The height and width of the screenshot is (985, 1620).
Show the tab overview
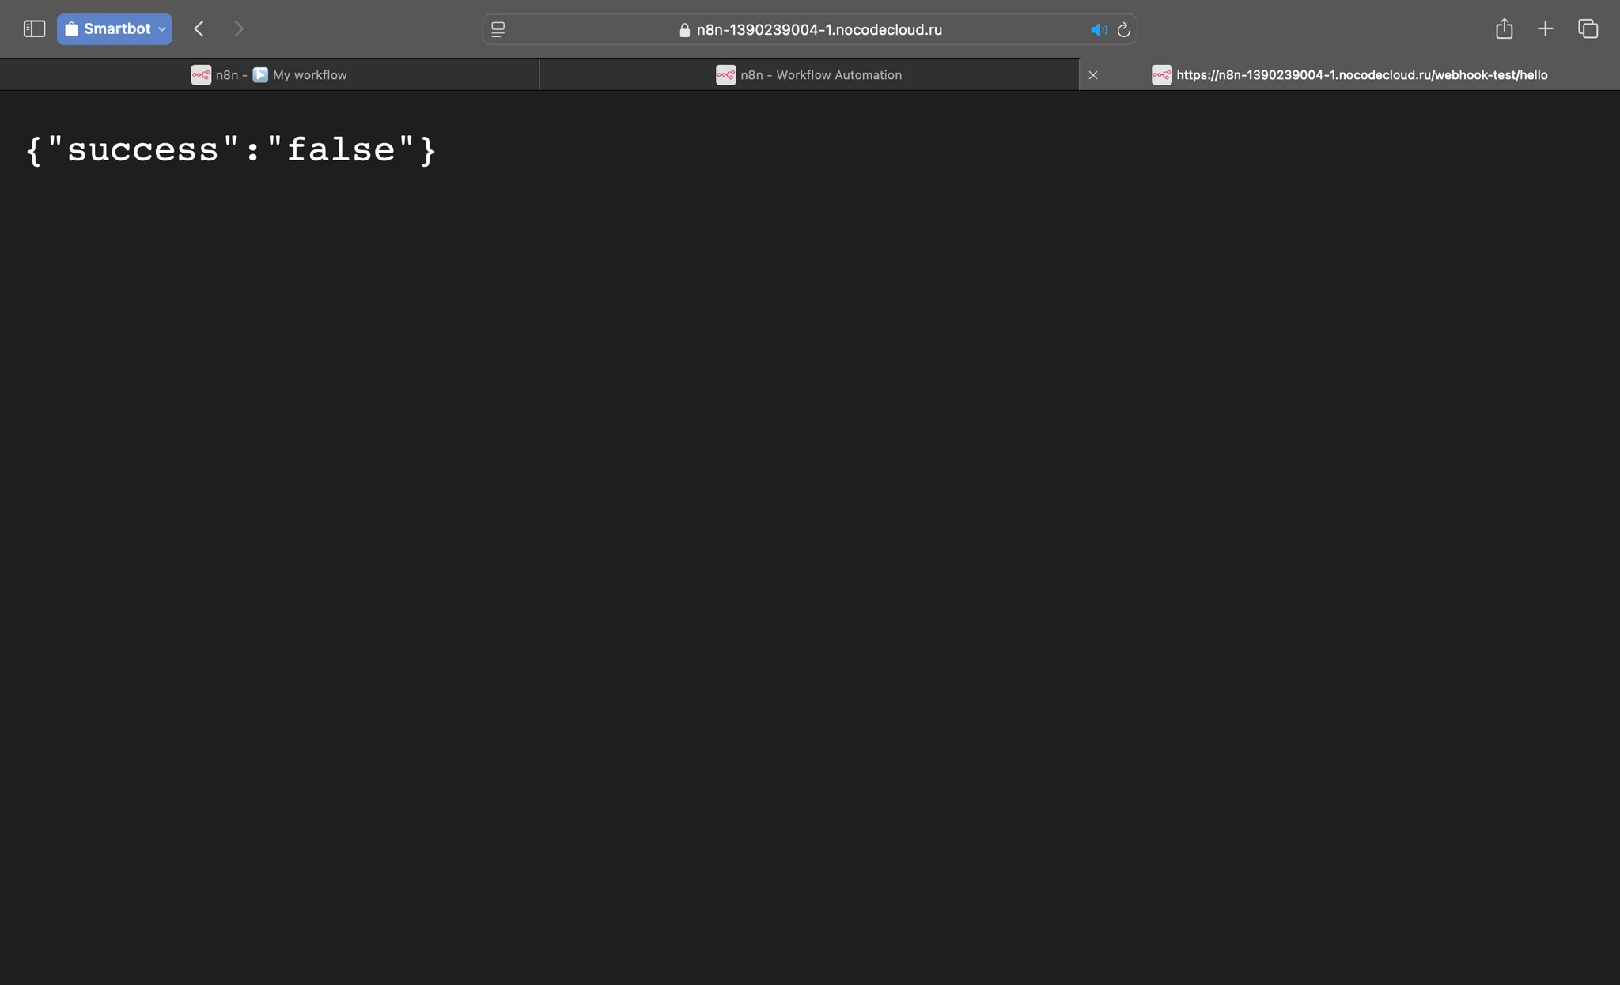[1588, 29]
